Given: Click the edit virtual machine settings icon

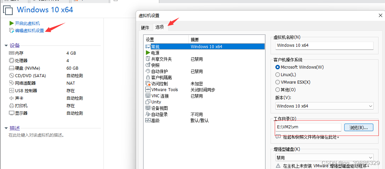Looking at the screenshot, I should (12, 31).
